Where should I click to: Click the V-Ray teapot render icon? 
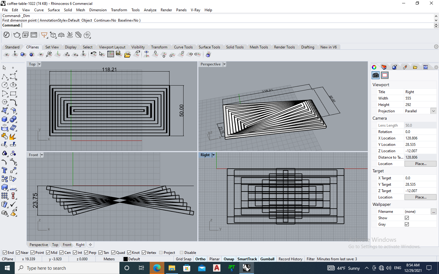pyautogui.click(x=17, y=35)
